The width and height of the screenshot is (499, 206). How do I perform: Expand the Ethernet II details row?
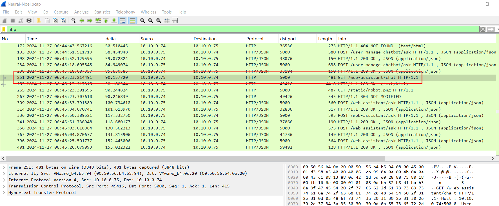tap(4, 173)
